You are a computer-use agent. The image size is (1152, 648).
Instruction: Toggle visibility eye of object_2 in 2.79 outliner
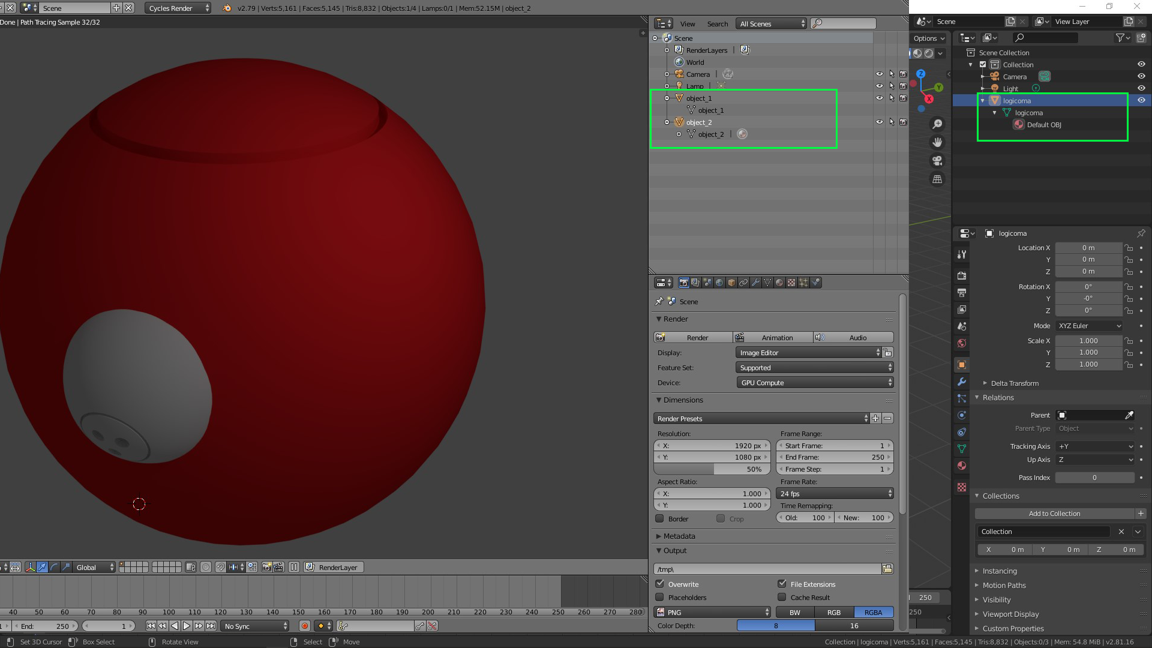tap(880, 122)
